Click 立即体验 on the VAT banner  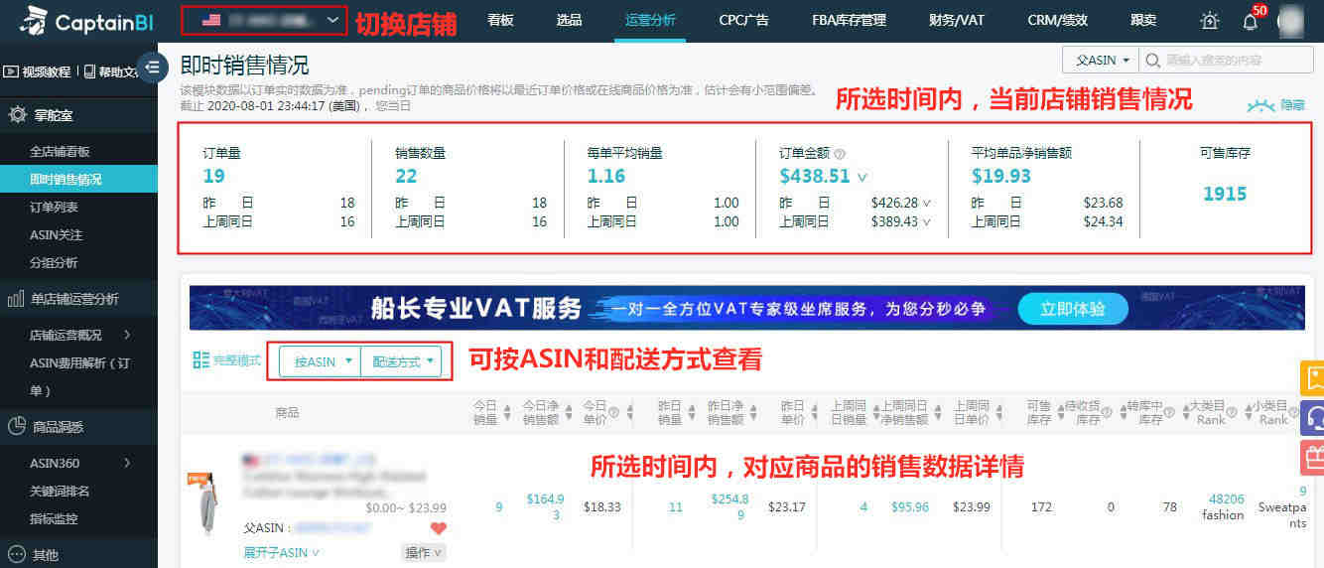click(1073, 308)
